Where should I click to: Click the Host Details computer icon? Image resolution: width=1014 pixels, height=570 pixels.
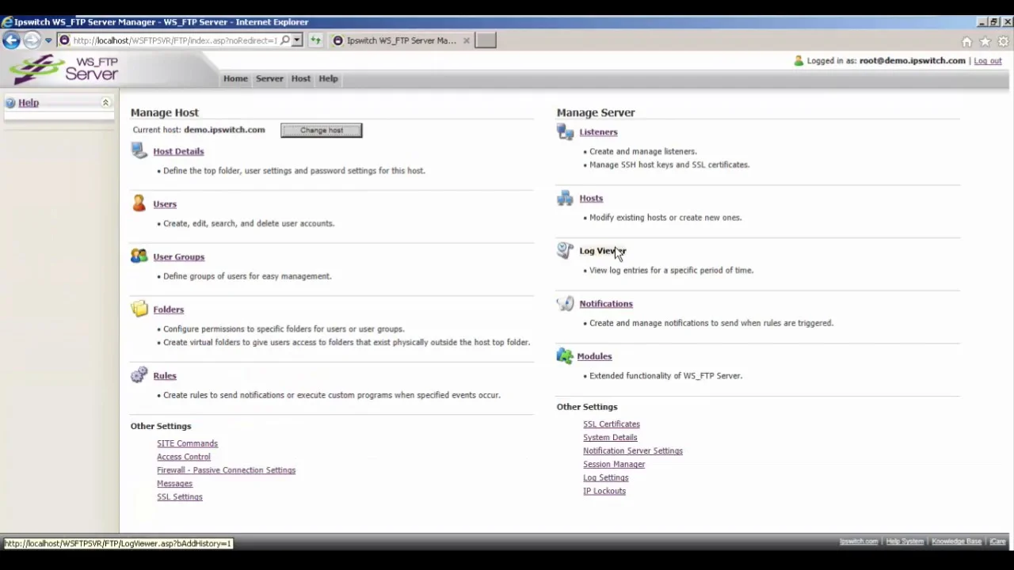139,150
